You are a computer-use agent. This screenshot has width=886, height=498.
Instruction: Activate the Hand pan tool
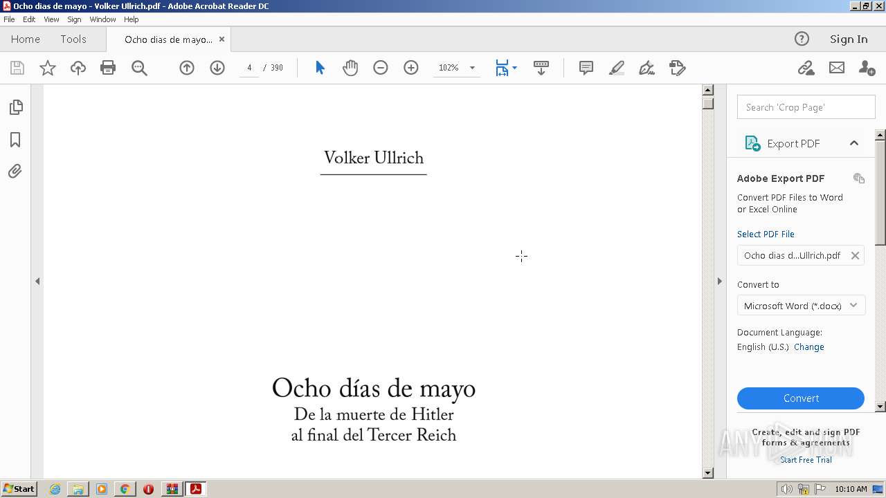350,68
